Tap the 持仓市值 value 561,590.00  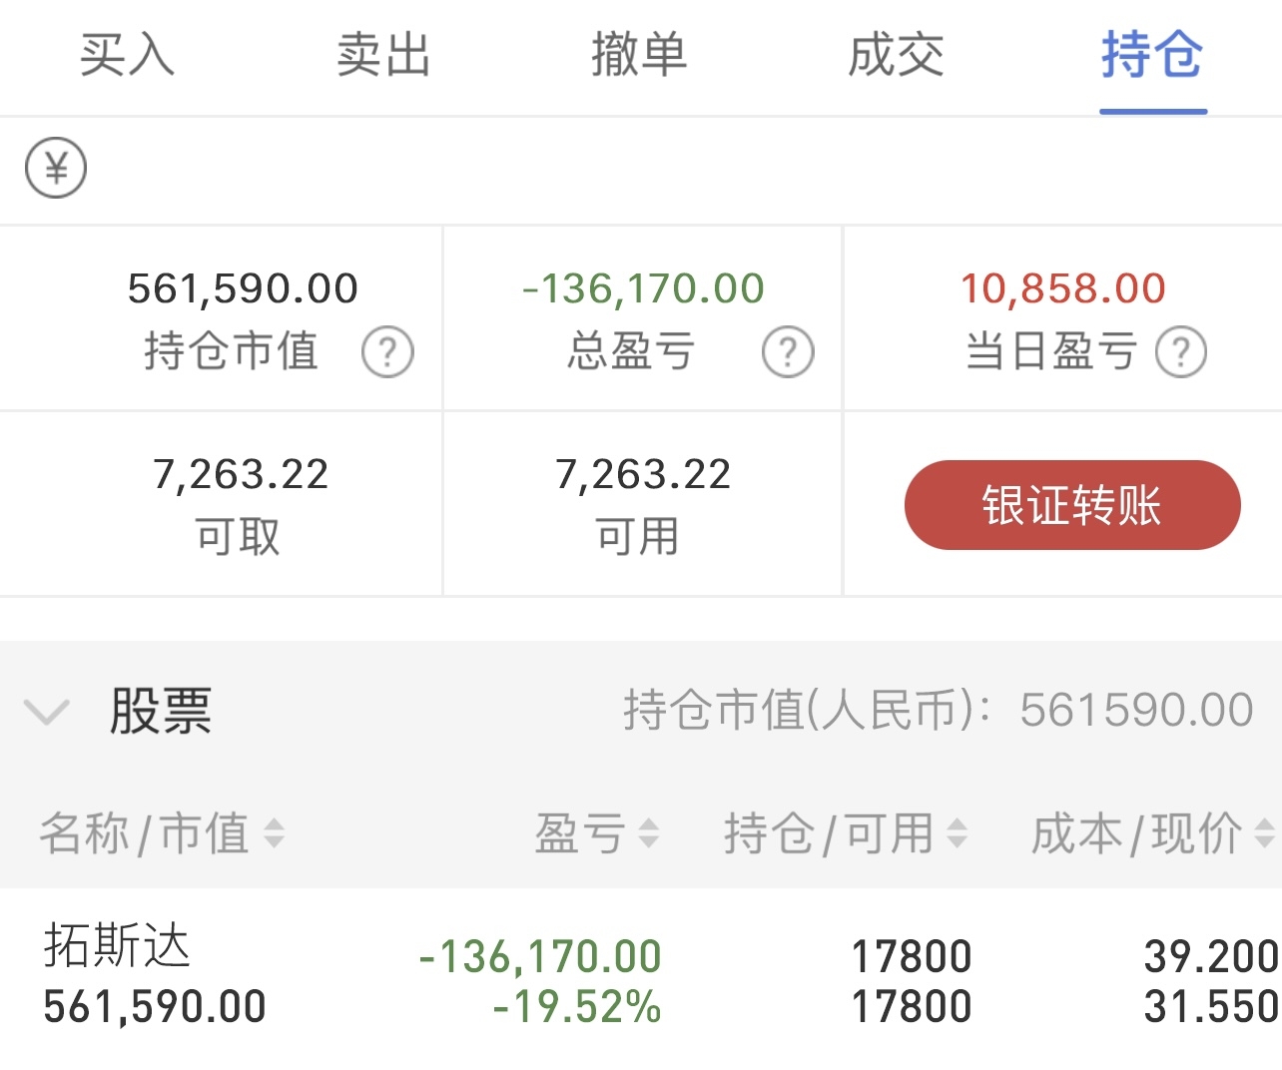tap(243, 288)
